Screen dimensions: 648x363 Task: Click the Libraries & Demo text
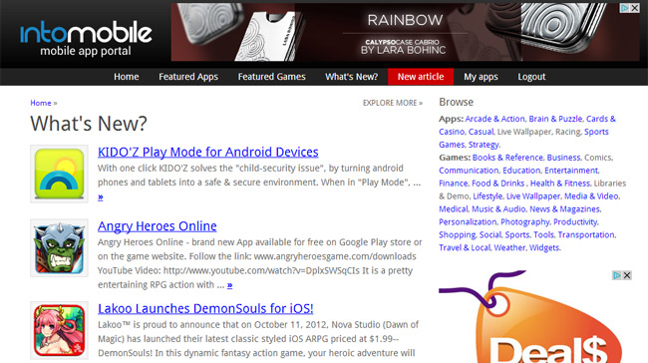click(532, 189)
